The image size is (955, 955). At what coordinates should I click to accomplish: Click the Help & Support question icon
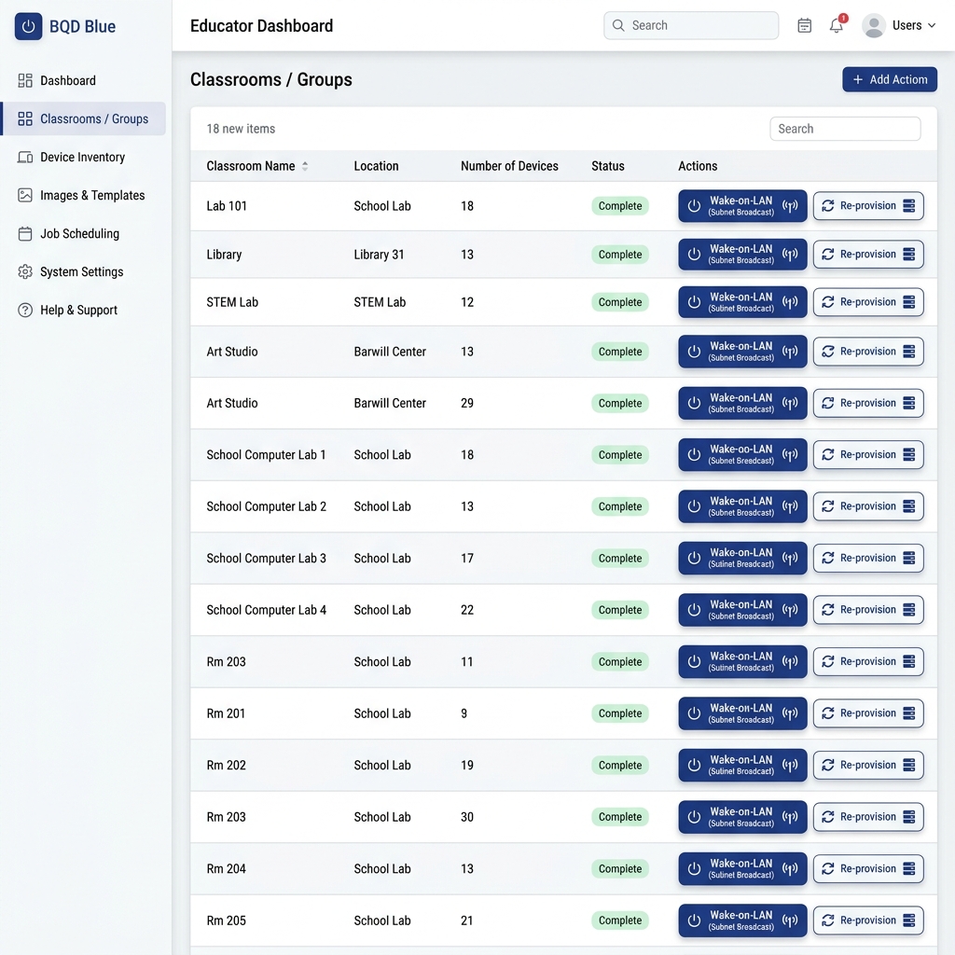[x=25, y=310]
